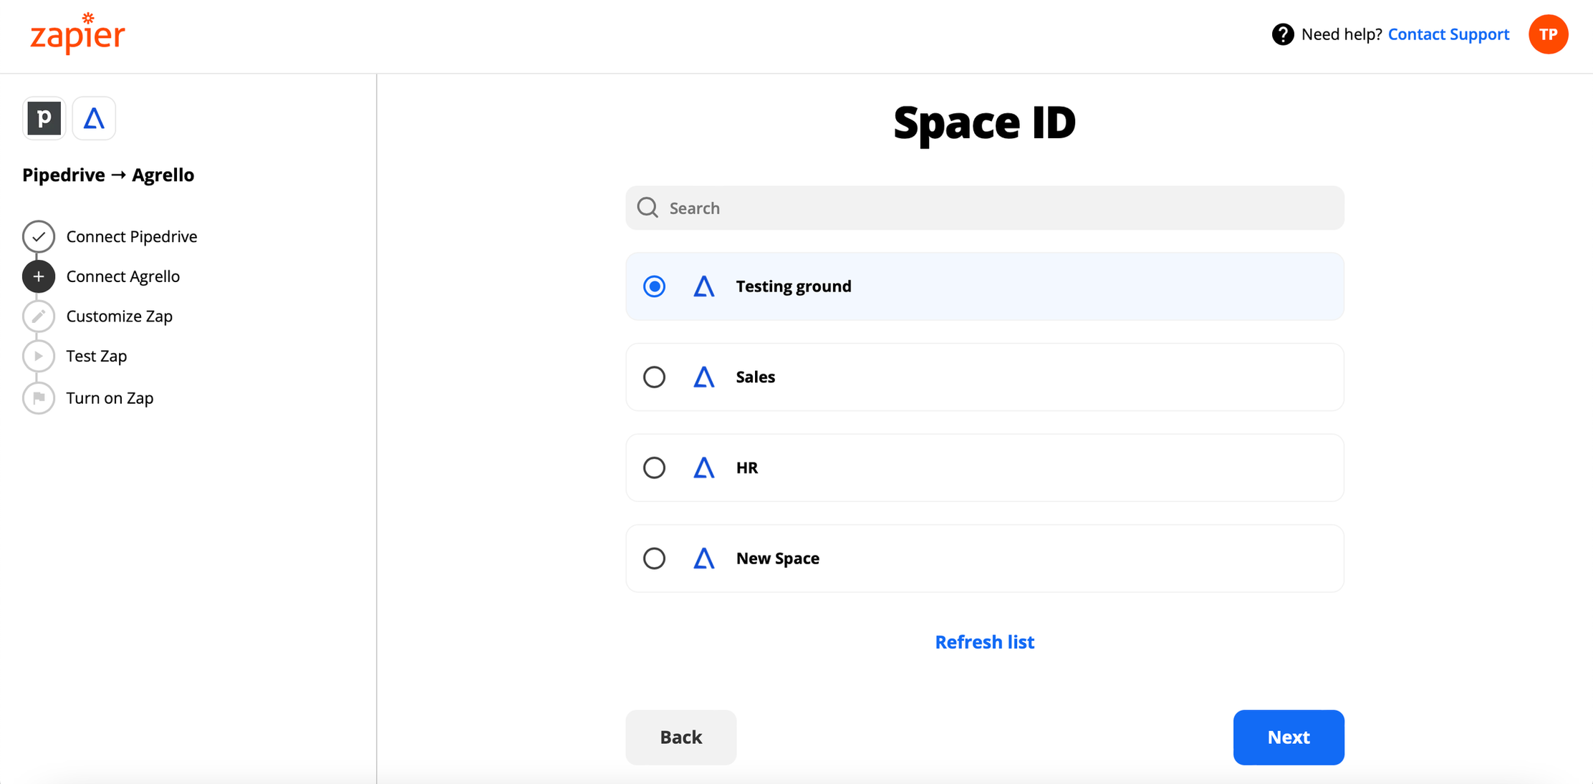Screen dimensions: 1593x784
Task: Click the Sales label text
Action: point(756,377)
